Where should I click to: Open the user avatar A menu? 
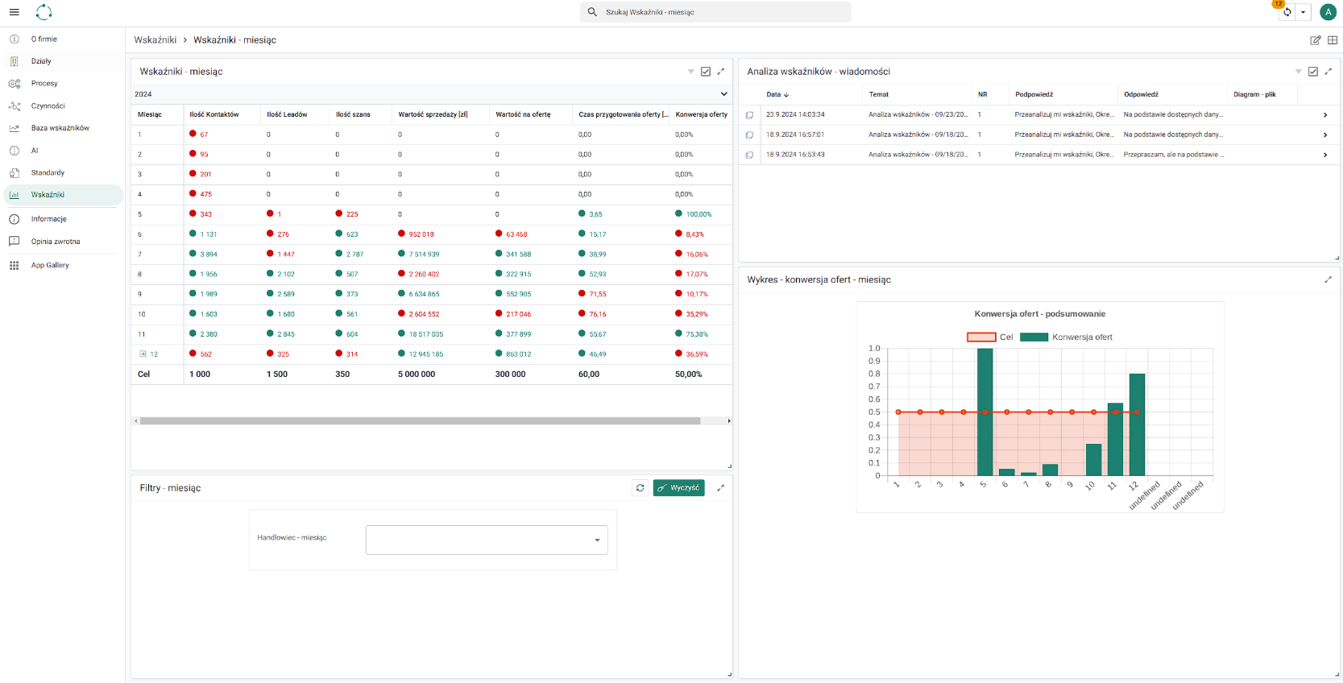click(x=1328, y=12)
